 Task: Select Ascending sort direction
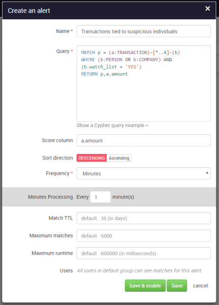(x=119, y=158)
